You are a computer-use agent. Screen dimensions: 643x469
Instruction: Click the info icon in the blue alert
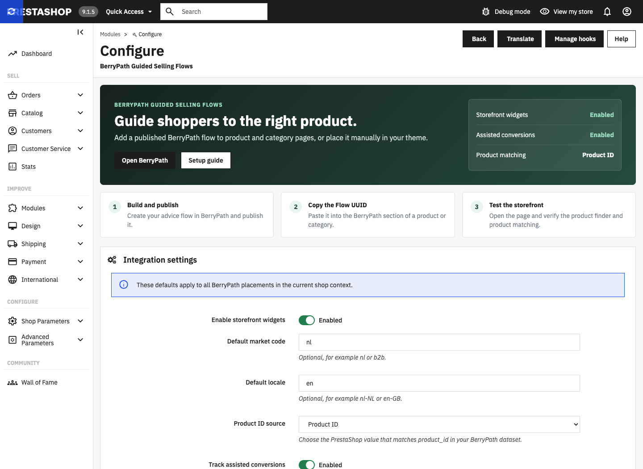click(124, 285)
